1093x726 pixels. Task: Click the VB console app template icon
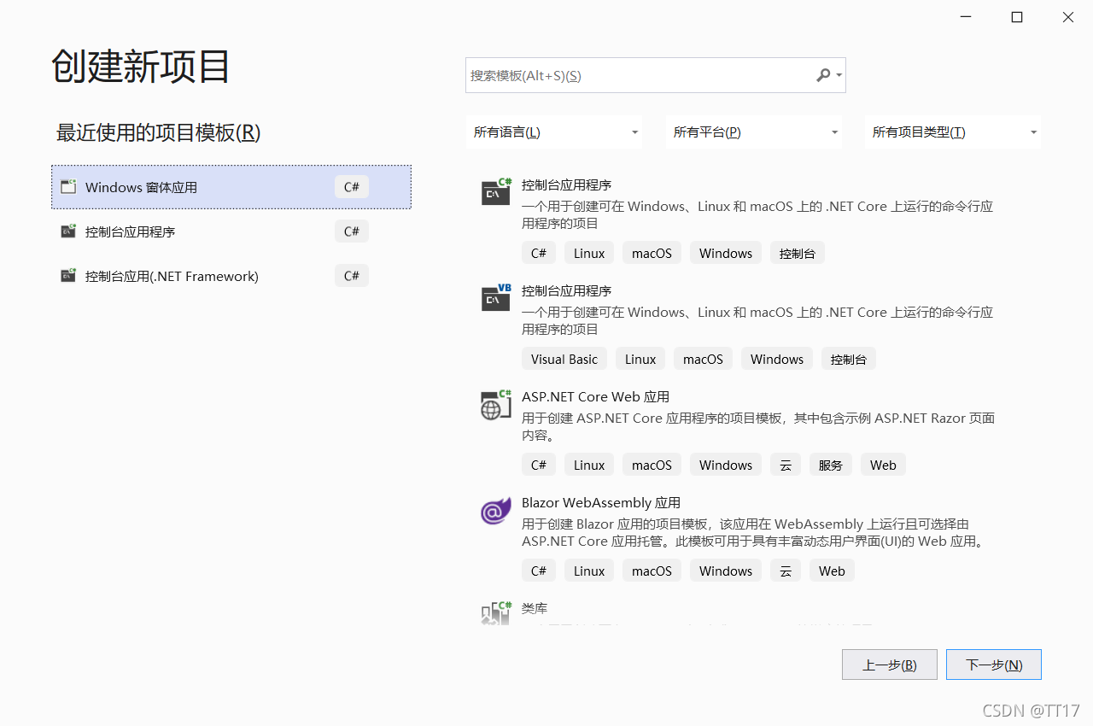(496, 298)
